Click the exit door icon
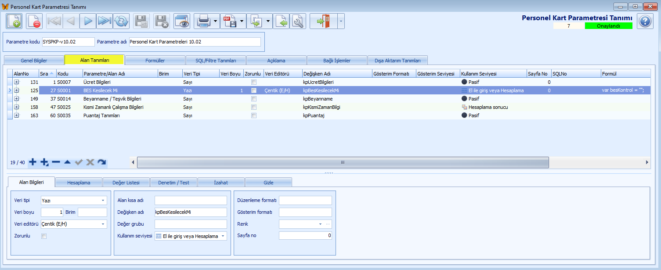 [x=323, y=21]
